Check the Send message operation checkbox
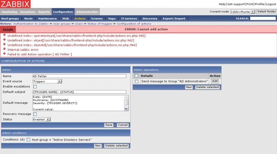This screenshot has width=277, height=154. (x=136, y=81)
